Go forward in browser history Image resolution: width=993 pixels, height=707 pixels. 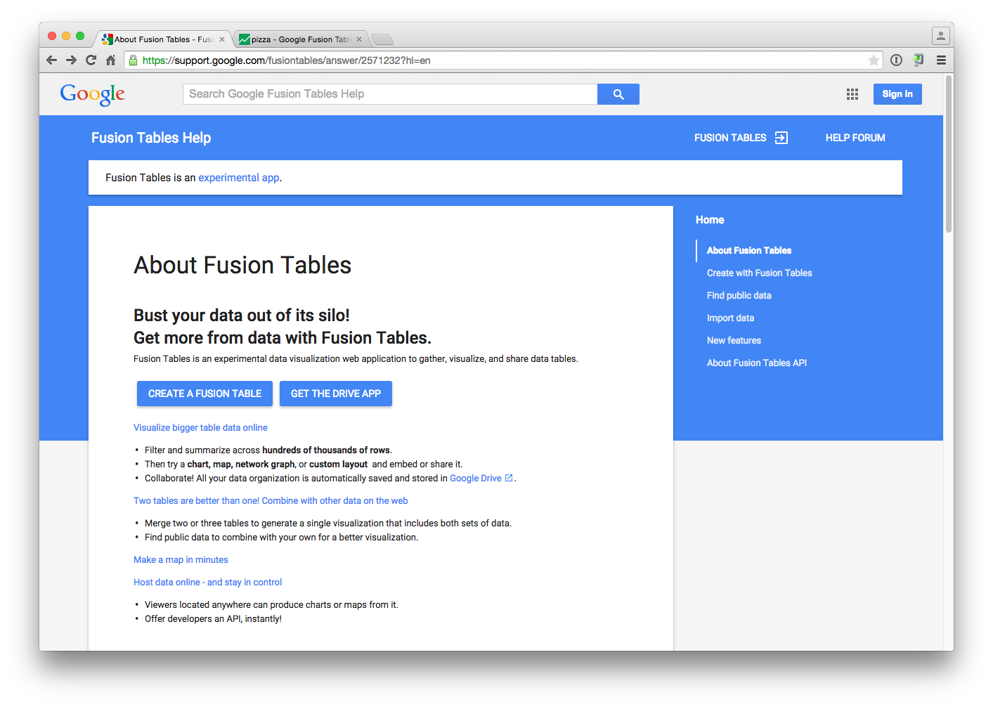click(71, 60)
